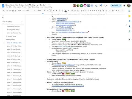Clear formatting from selection
Viewport: 132px width, 99px height.
click(x=106, y=11)
